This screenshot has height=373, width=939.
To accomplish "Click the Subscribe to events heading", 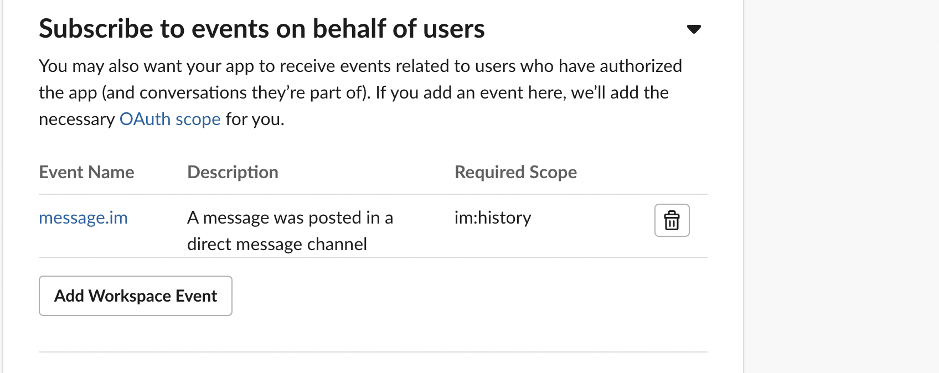I will (261, 29).
